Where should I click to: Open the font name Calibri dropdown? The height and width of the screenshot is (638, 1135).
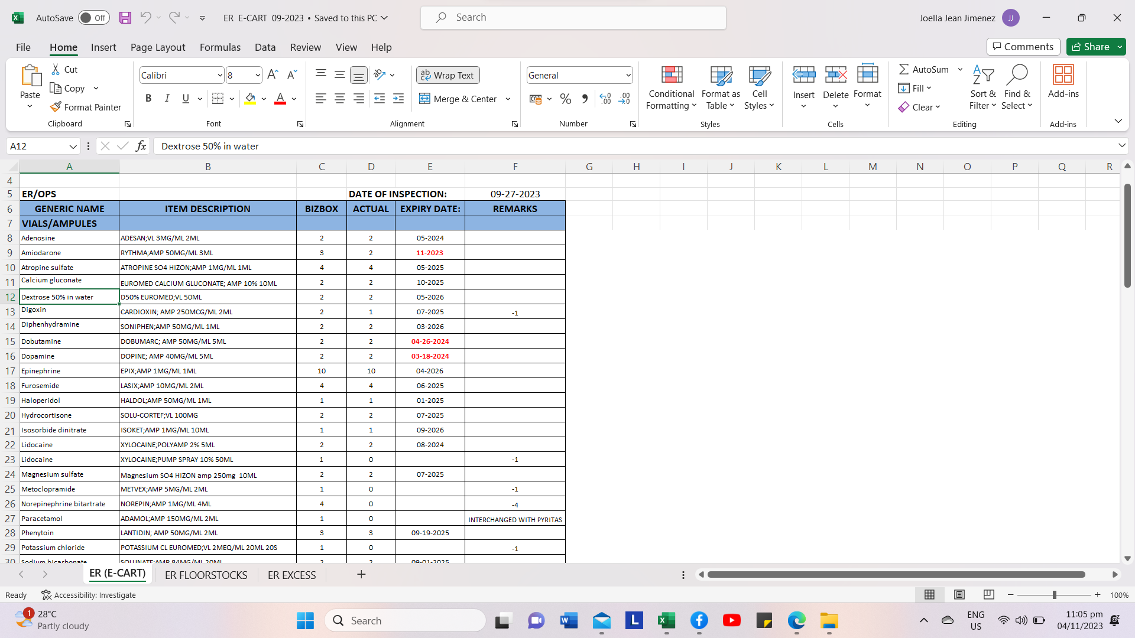(x=220, y=75)
